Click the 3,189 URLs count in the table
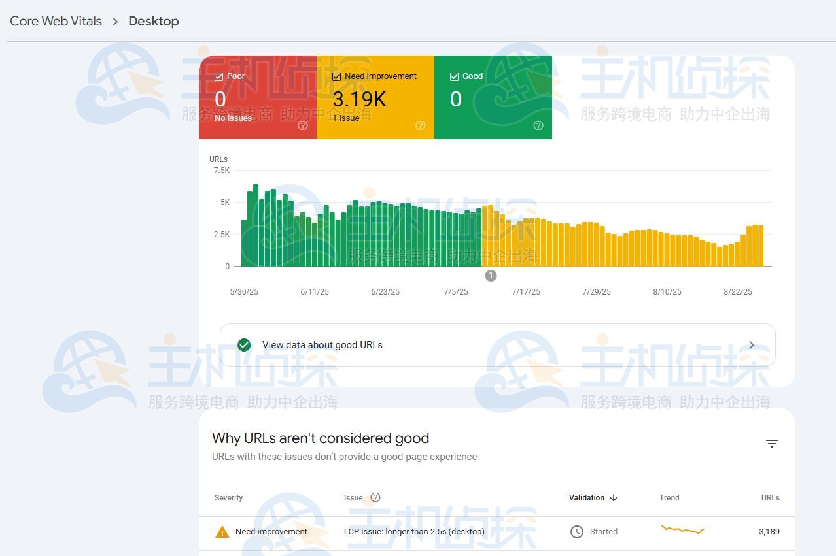The width and height of the screenshot is (836, 556). (769, 531)
